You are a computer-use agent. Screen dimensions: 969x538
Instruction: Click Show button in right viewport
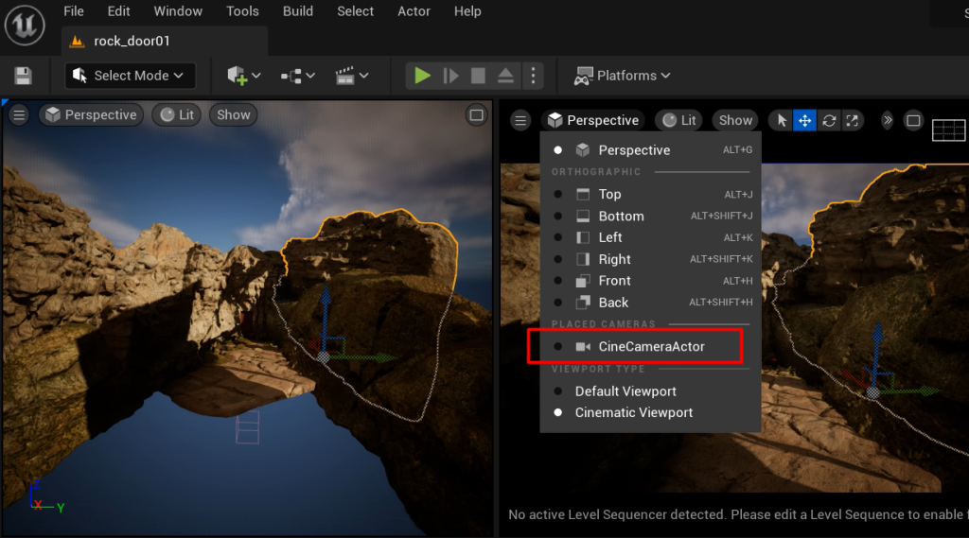pos(735,120)
